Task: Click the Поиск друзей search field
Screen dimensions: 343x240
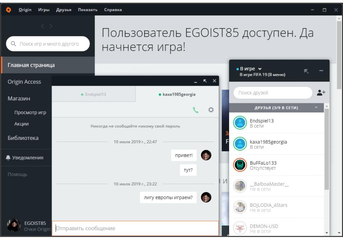Action: (273, 93)
